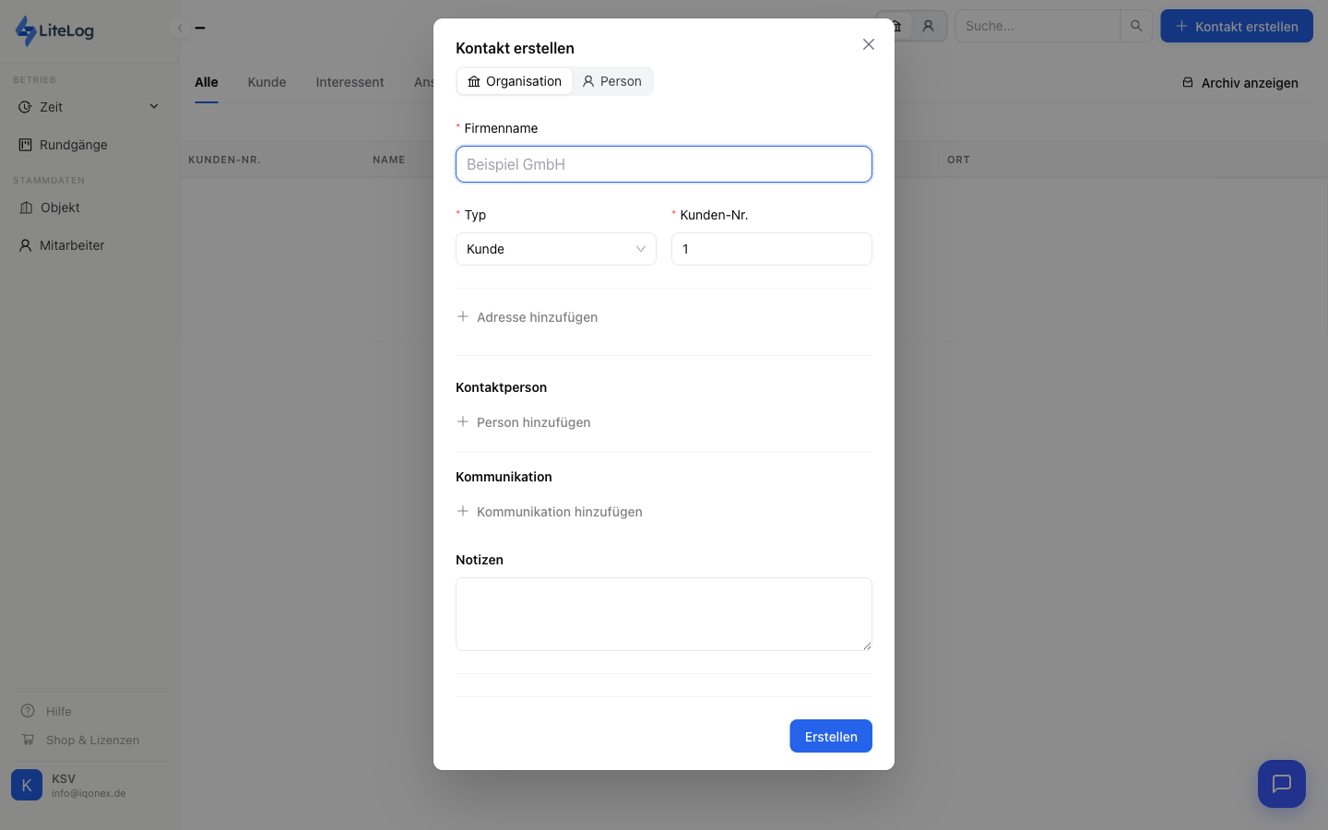This screenshot has height=830, width=1328.
Task: Collapse sidebar with the chevron arrow
Action: point(180,28)
